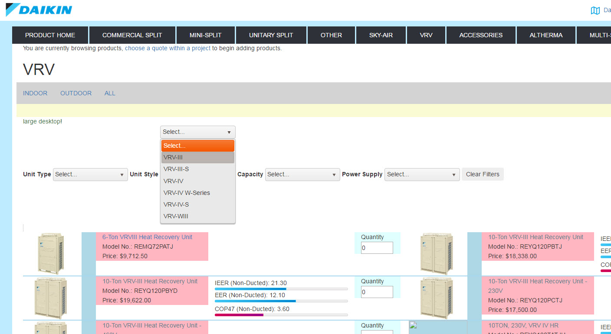
Task: Click the map icon in the header
Action: point(595,10)
